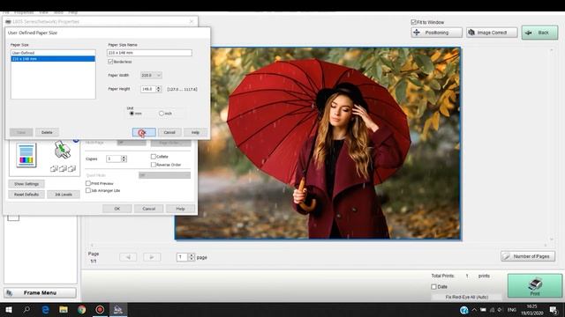The image size is (565, 317).
Task: Confirm User-Defined Paper Size with OK
Action: tap(144, 133)
